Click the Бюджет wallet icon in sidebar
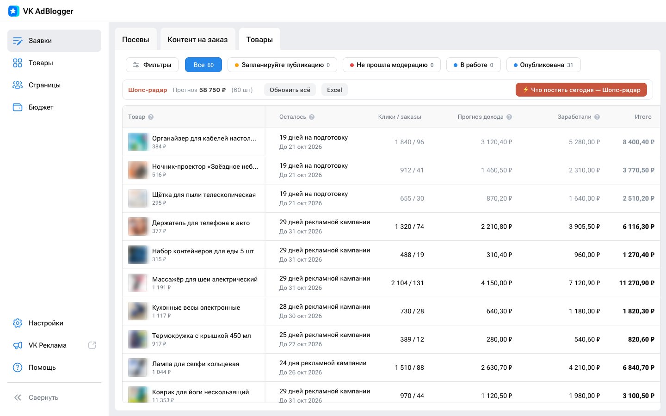The image size is (666, 416). point(18,107)
